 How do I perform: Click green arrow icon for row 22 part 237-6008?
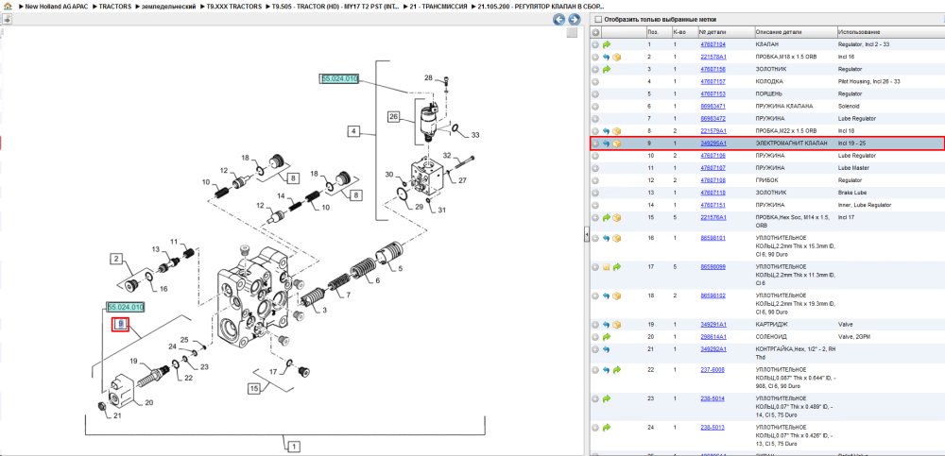click(617, 370)
